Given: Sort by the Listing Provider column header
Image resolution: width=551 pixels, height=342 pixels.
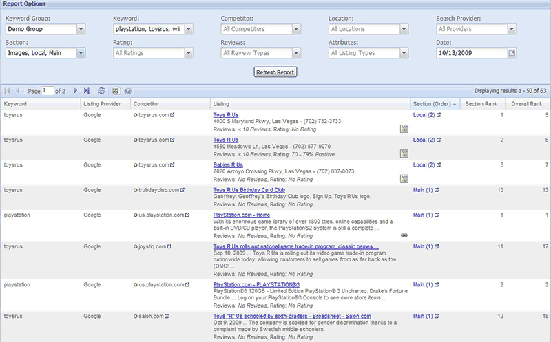Looking at the screenshot, I should tap(105, 104).
